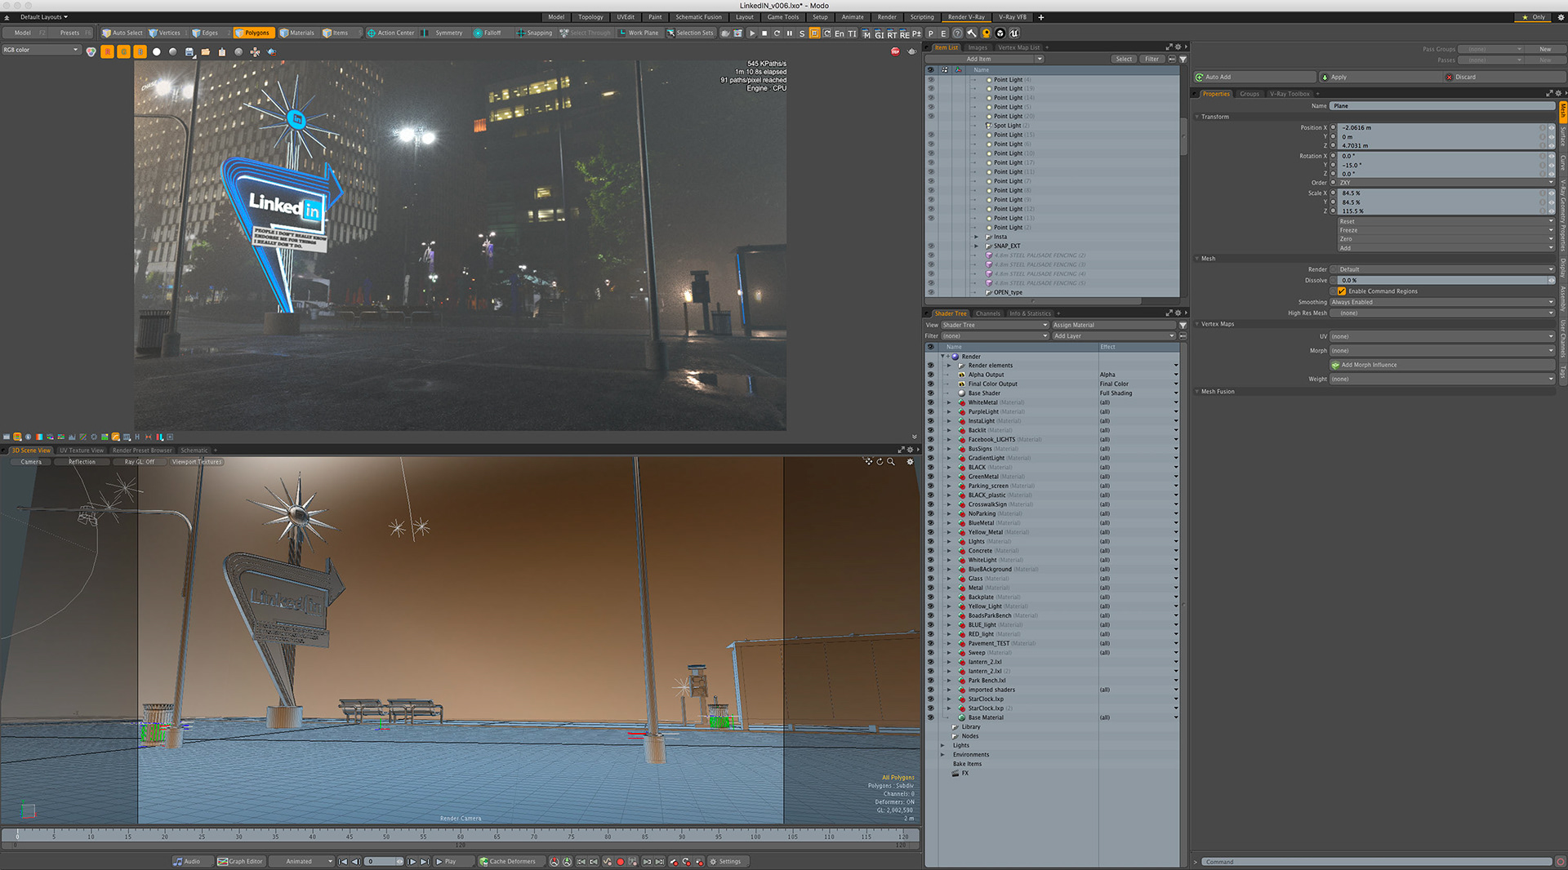Click the hammer tool icon
This screenshot has height=870, width=1568.
point(972,33)
